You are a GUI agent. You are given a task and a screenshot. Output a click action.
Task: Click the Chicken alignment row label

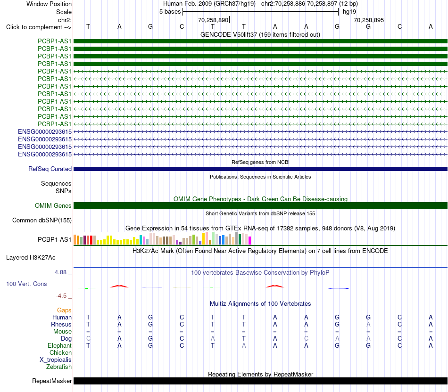click(x=60, y=353)
